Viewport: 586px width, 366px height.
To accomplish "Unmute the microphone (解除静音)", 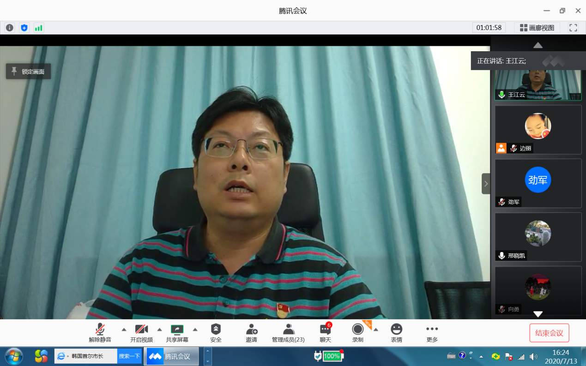I will (100, 333).
